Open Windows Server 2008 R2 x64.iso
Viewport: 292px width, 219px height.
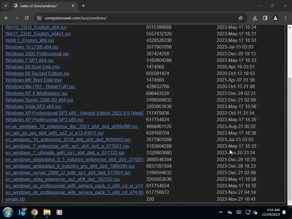pyautogui.click(x=39, y=100)
